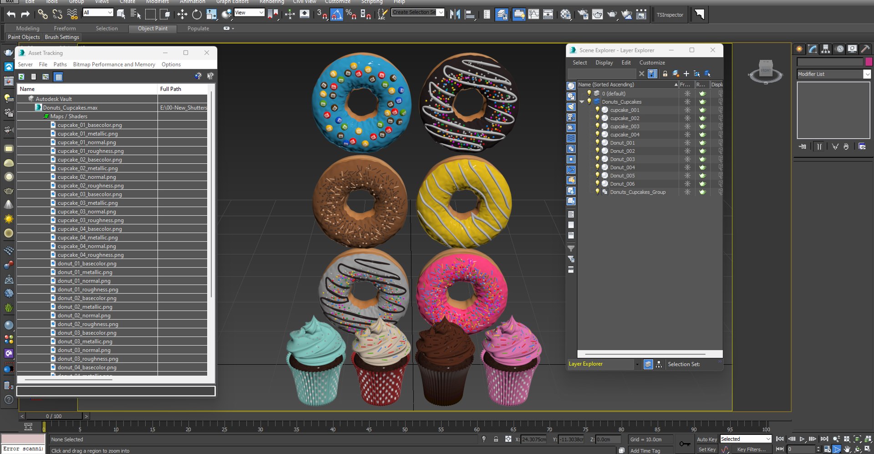Choose the Select Object tool
Viewport: 874px width, 454px height.
coord(121,15)
